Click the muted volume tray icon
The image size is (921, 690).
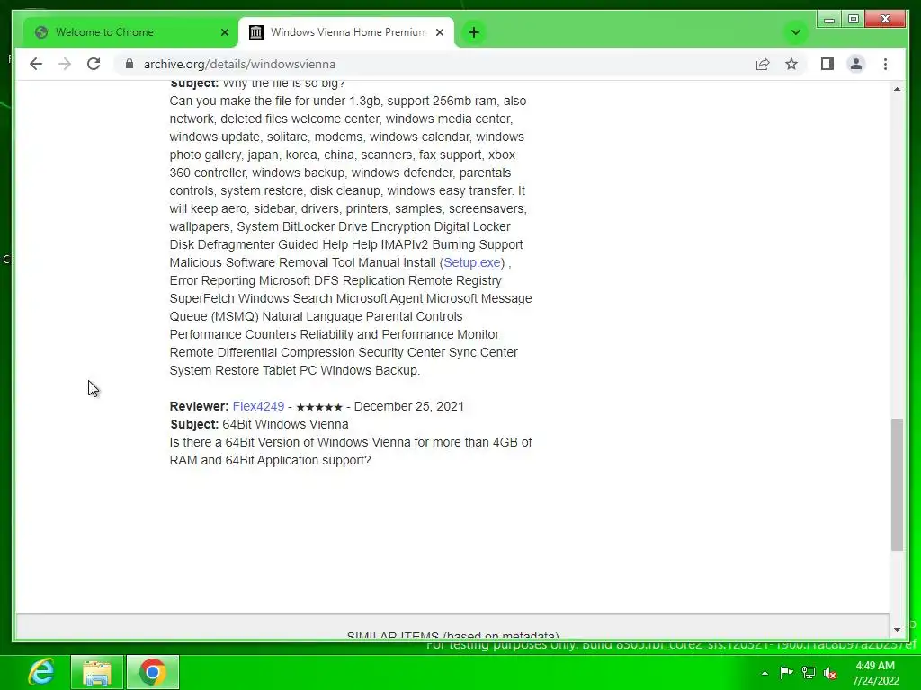click(x=830, y=672)
